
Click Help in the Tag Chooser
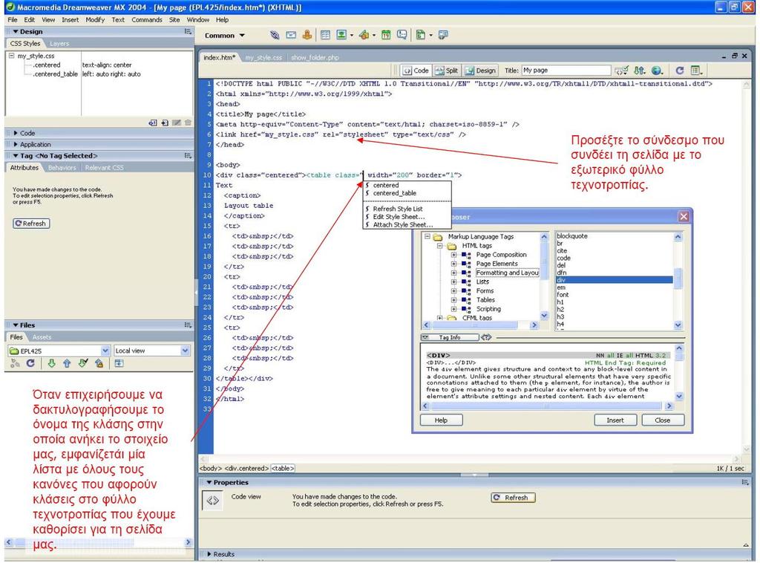tap(441, 420)
